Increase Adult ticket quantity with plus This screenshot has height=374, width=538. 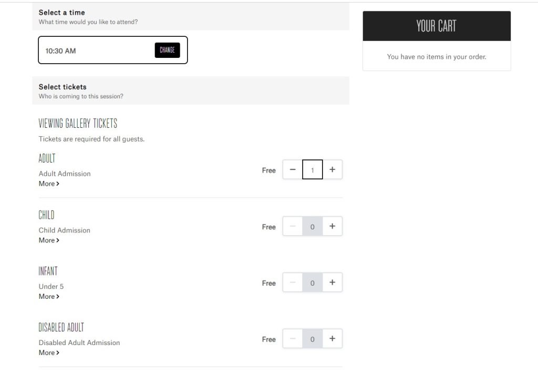[332, 170]
